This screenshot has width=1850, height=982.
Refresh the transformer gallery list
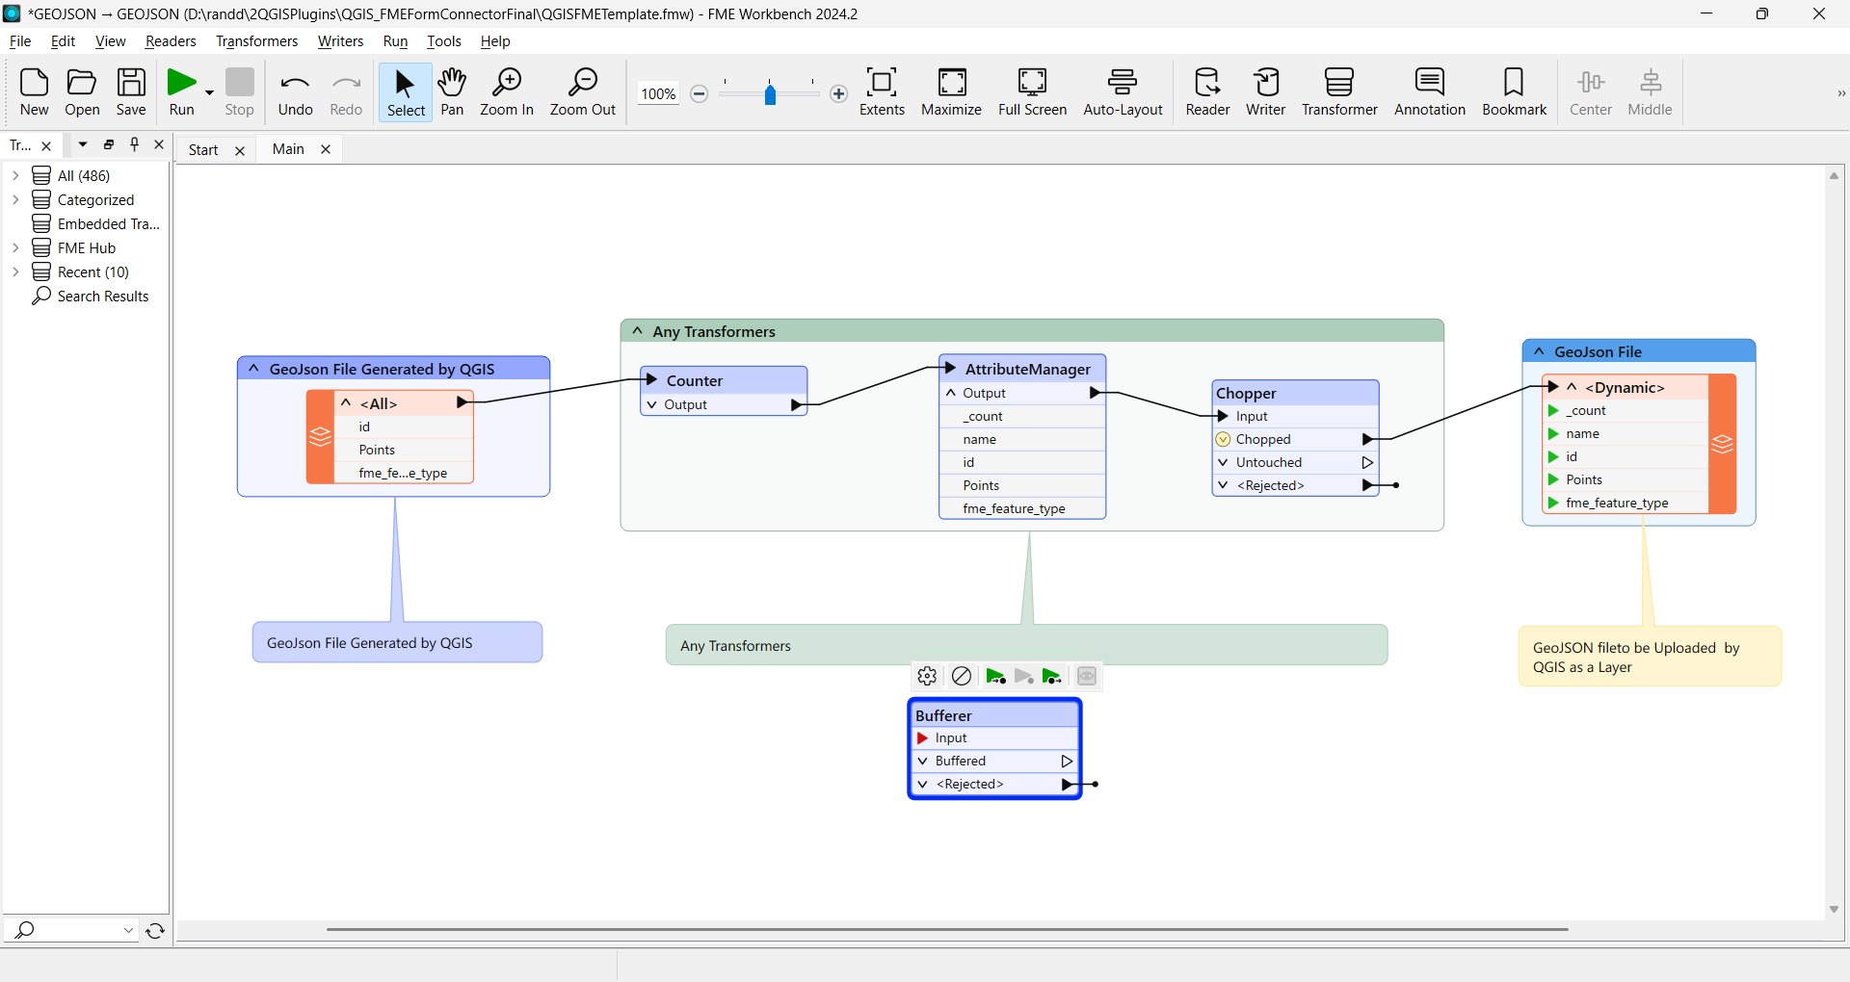coord(155,930)
